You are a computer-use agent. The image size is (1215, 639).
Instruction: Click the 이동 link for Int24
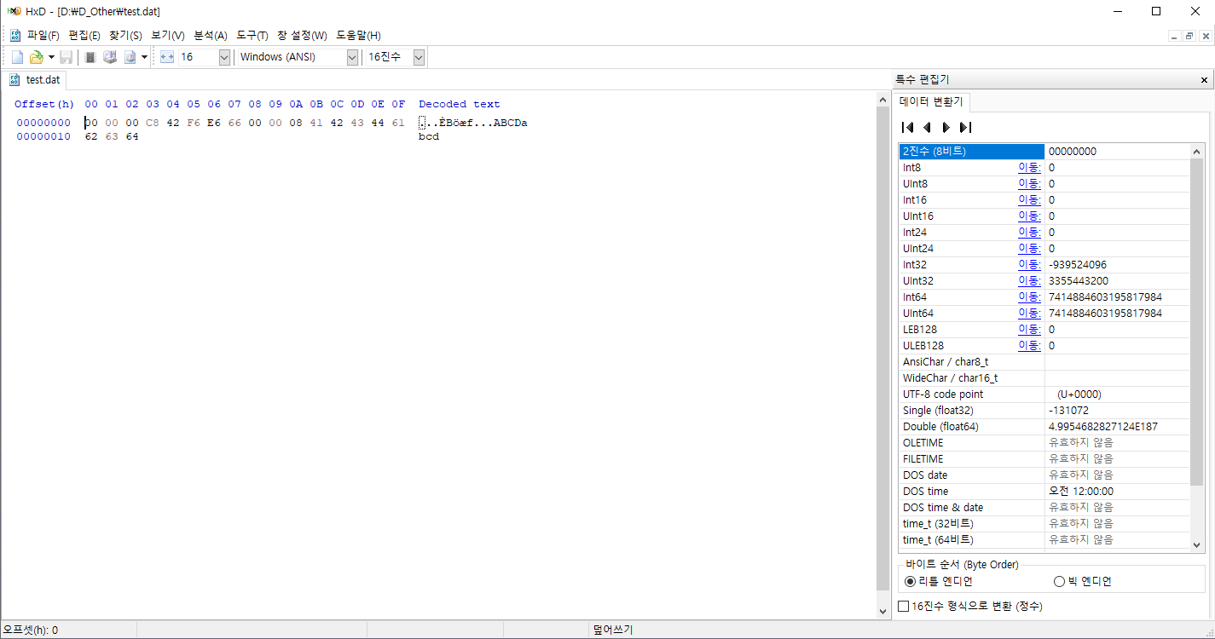(1029, 233)
